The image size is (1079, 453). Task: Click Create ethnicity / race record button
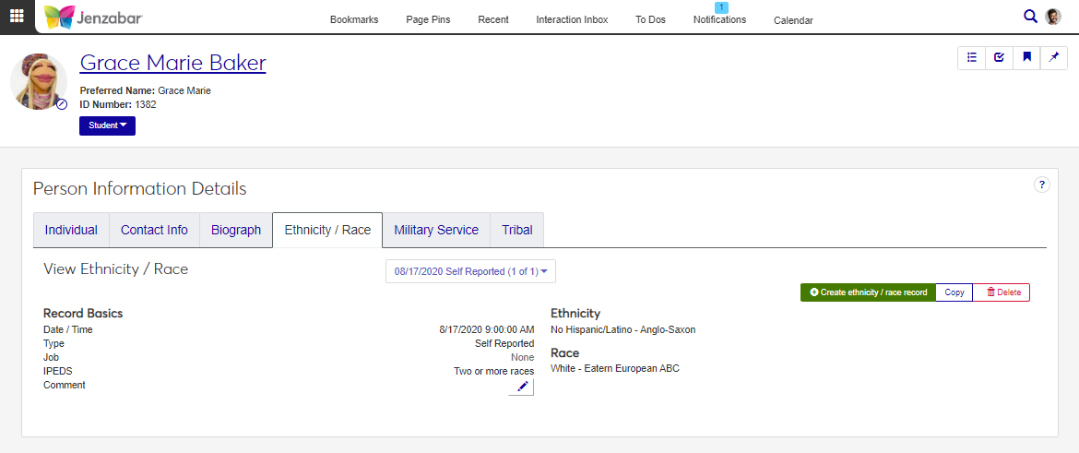[868, 292]
